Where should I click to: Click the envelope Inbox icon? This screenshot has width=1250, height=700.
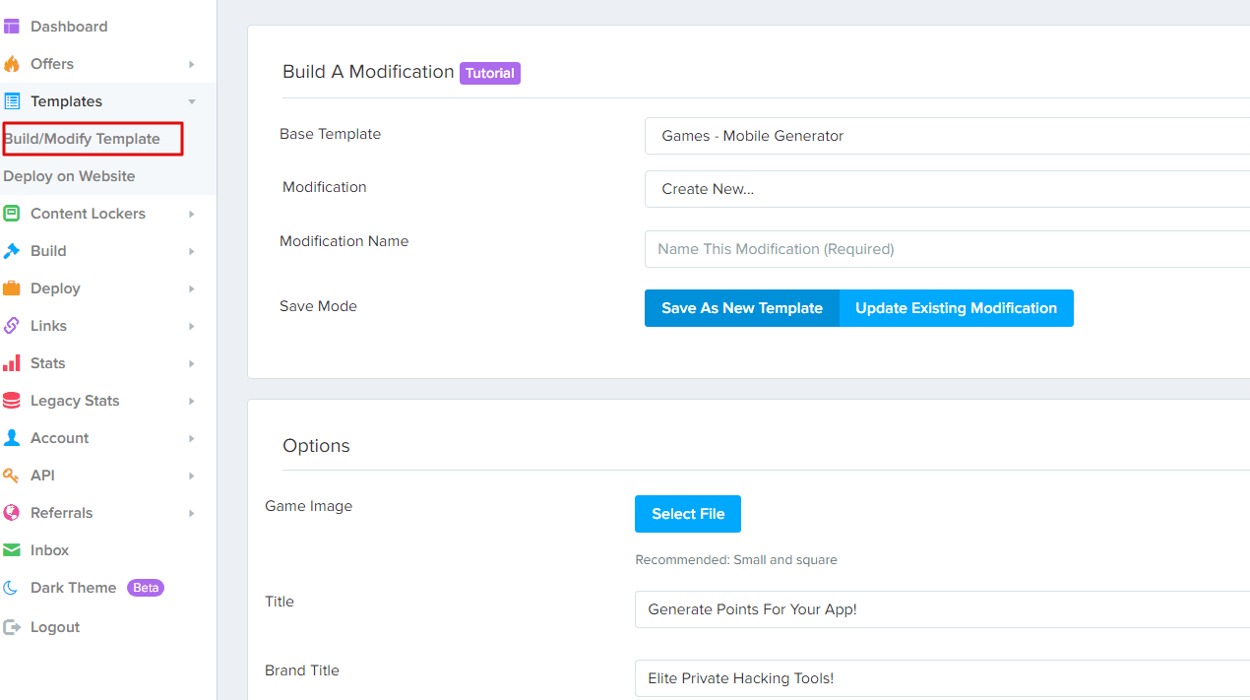point(12,550)
